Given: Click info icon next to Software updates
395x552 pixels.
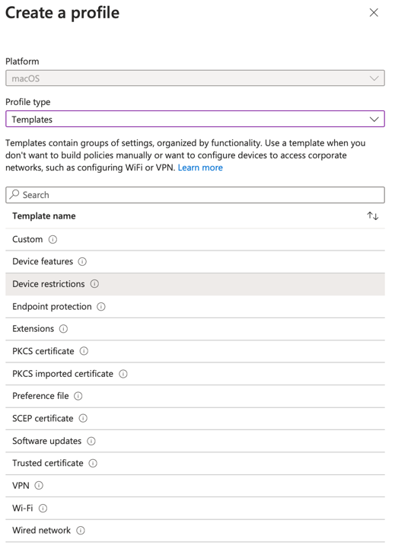Looking at the screenshot, I should (x=91, y=441).
